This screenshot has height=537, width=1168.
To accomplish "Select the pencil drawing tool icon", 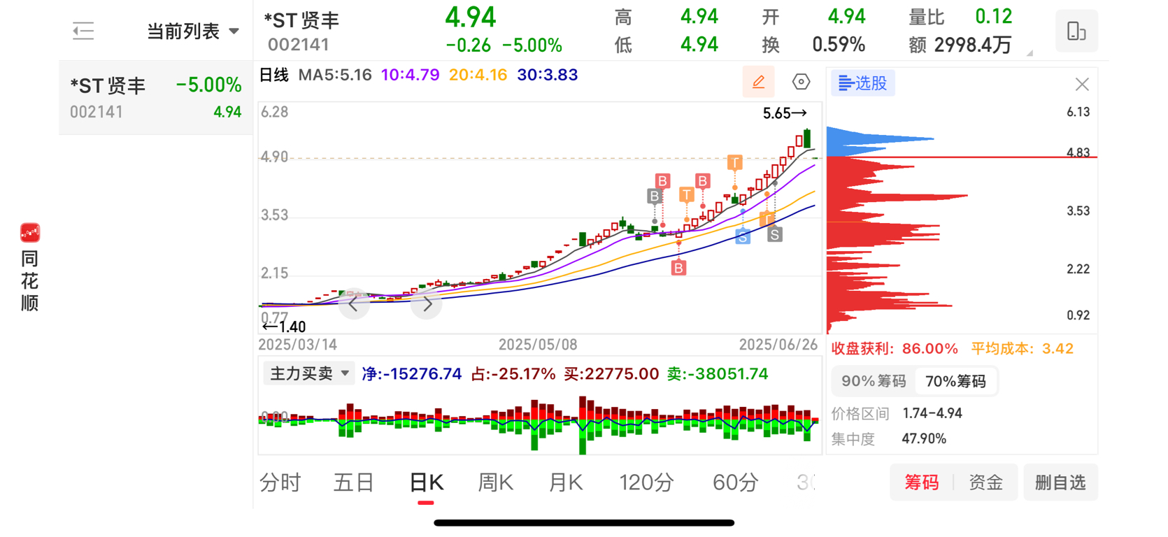I will pyautogui.click(x=758, y=83).
